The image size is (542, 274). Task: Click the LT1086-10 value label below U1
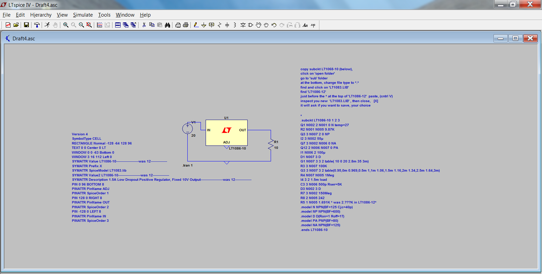[237, 149]
